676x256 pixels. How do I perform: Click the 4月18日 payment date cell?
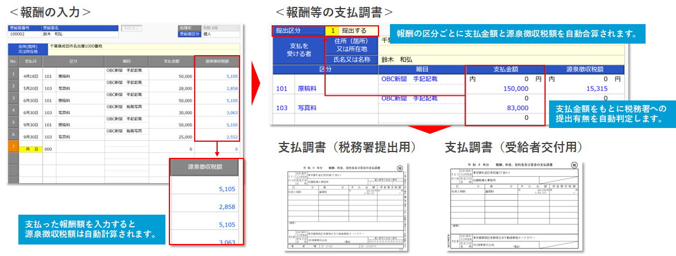[x=29, y=75]
